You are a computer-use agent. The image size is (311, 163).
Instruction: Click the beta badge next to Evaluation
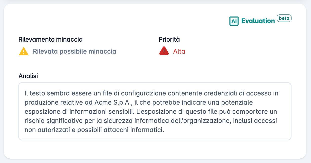click(284, 18)
